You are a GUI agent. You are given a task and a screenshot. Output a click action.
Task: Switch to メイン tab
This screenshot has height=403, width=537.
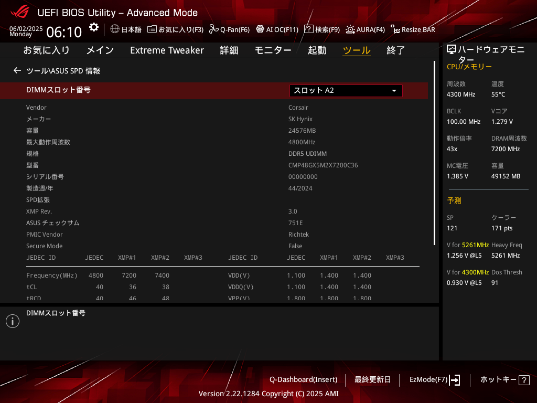[x=100, y=50]
